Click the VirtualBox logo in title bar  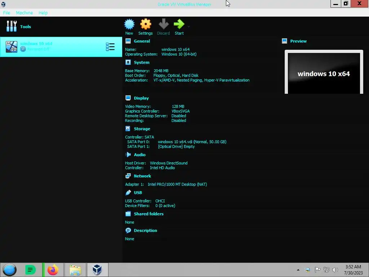[3, 4]
